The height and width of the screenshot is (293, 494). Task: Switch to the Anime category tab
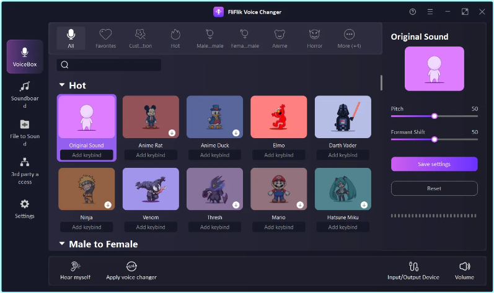(280, 38)
